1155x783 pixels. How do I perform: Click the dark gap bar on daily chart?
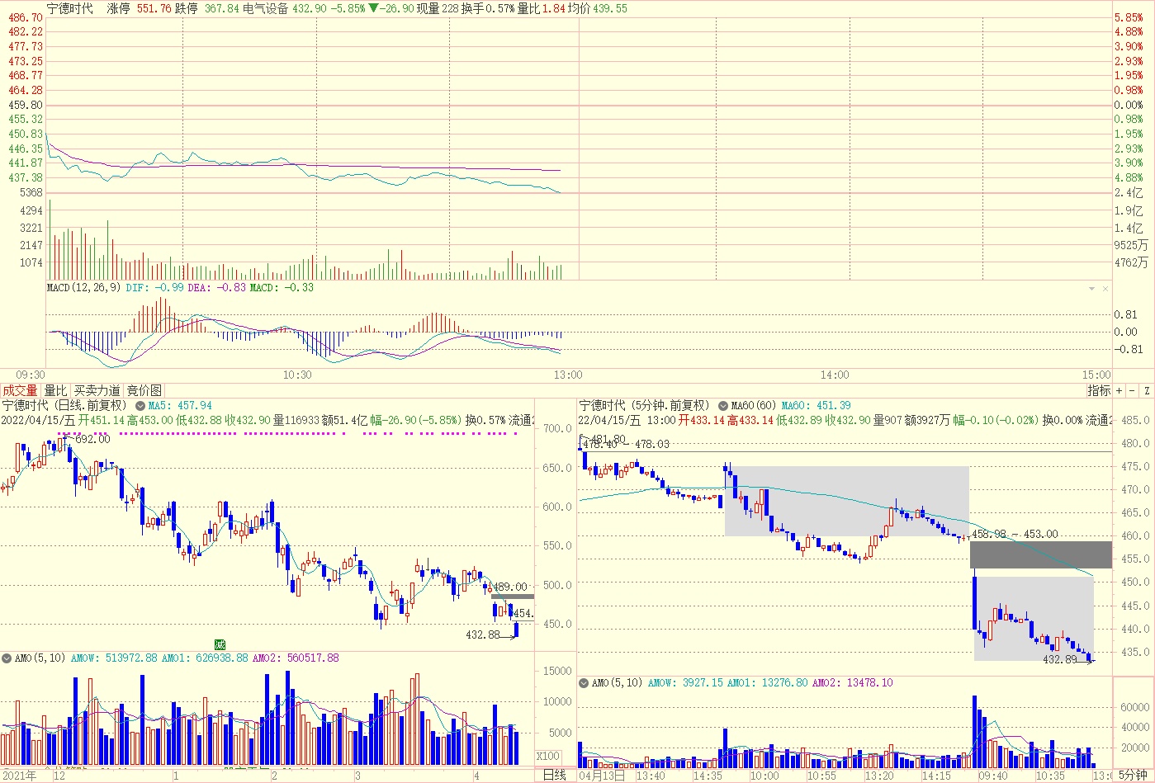pos(513,596)
